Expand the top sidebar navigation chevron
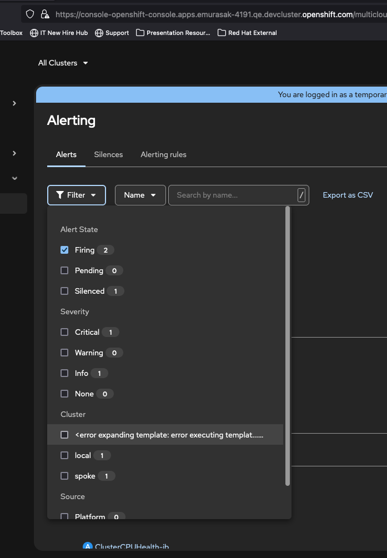Image resolution: width=387 pixels, height=558 pixels. tap(14, 103)
